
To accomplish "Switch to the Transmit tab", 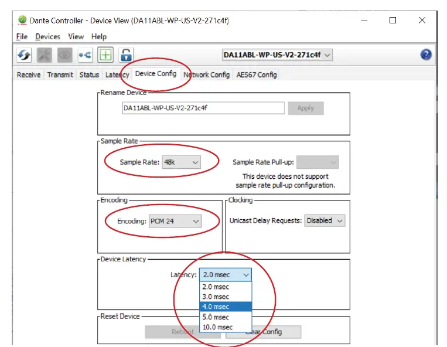I will 60,74.
